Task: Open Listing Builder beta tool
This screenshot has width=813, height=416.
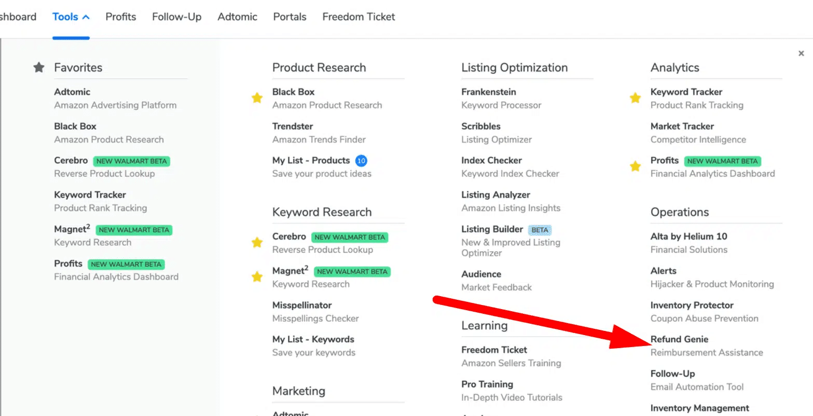Action: click(492, 229)
